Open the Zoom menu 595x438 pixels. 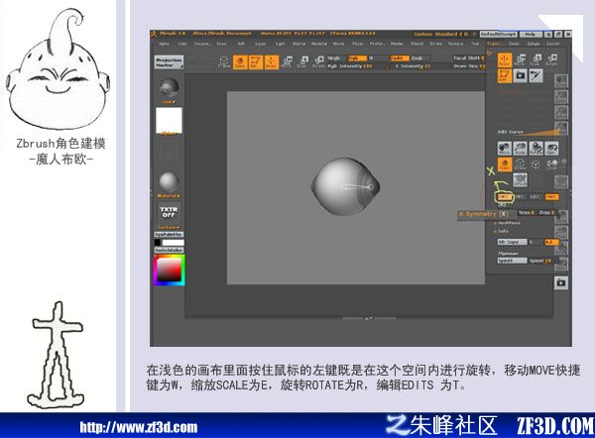coord(514,44)
